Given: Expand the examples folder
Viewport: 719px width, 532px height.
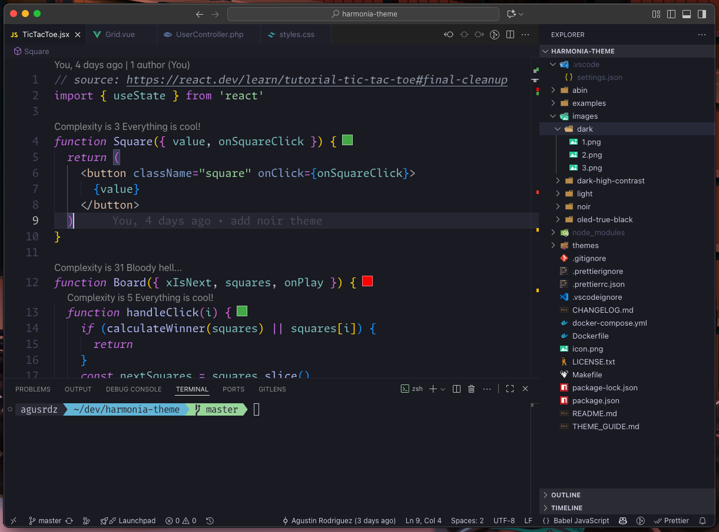Looking at the screenshot, I should [627, 103].
